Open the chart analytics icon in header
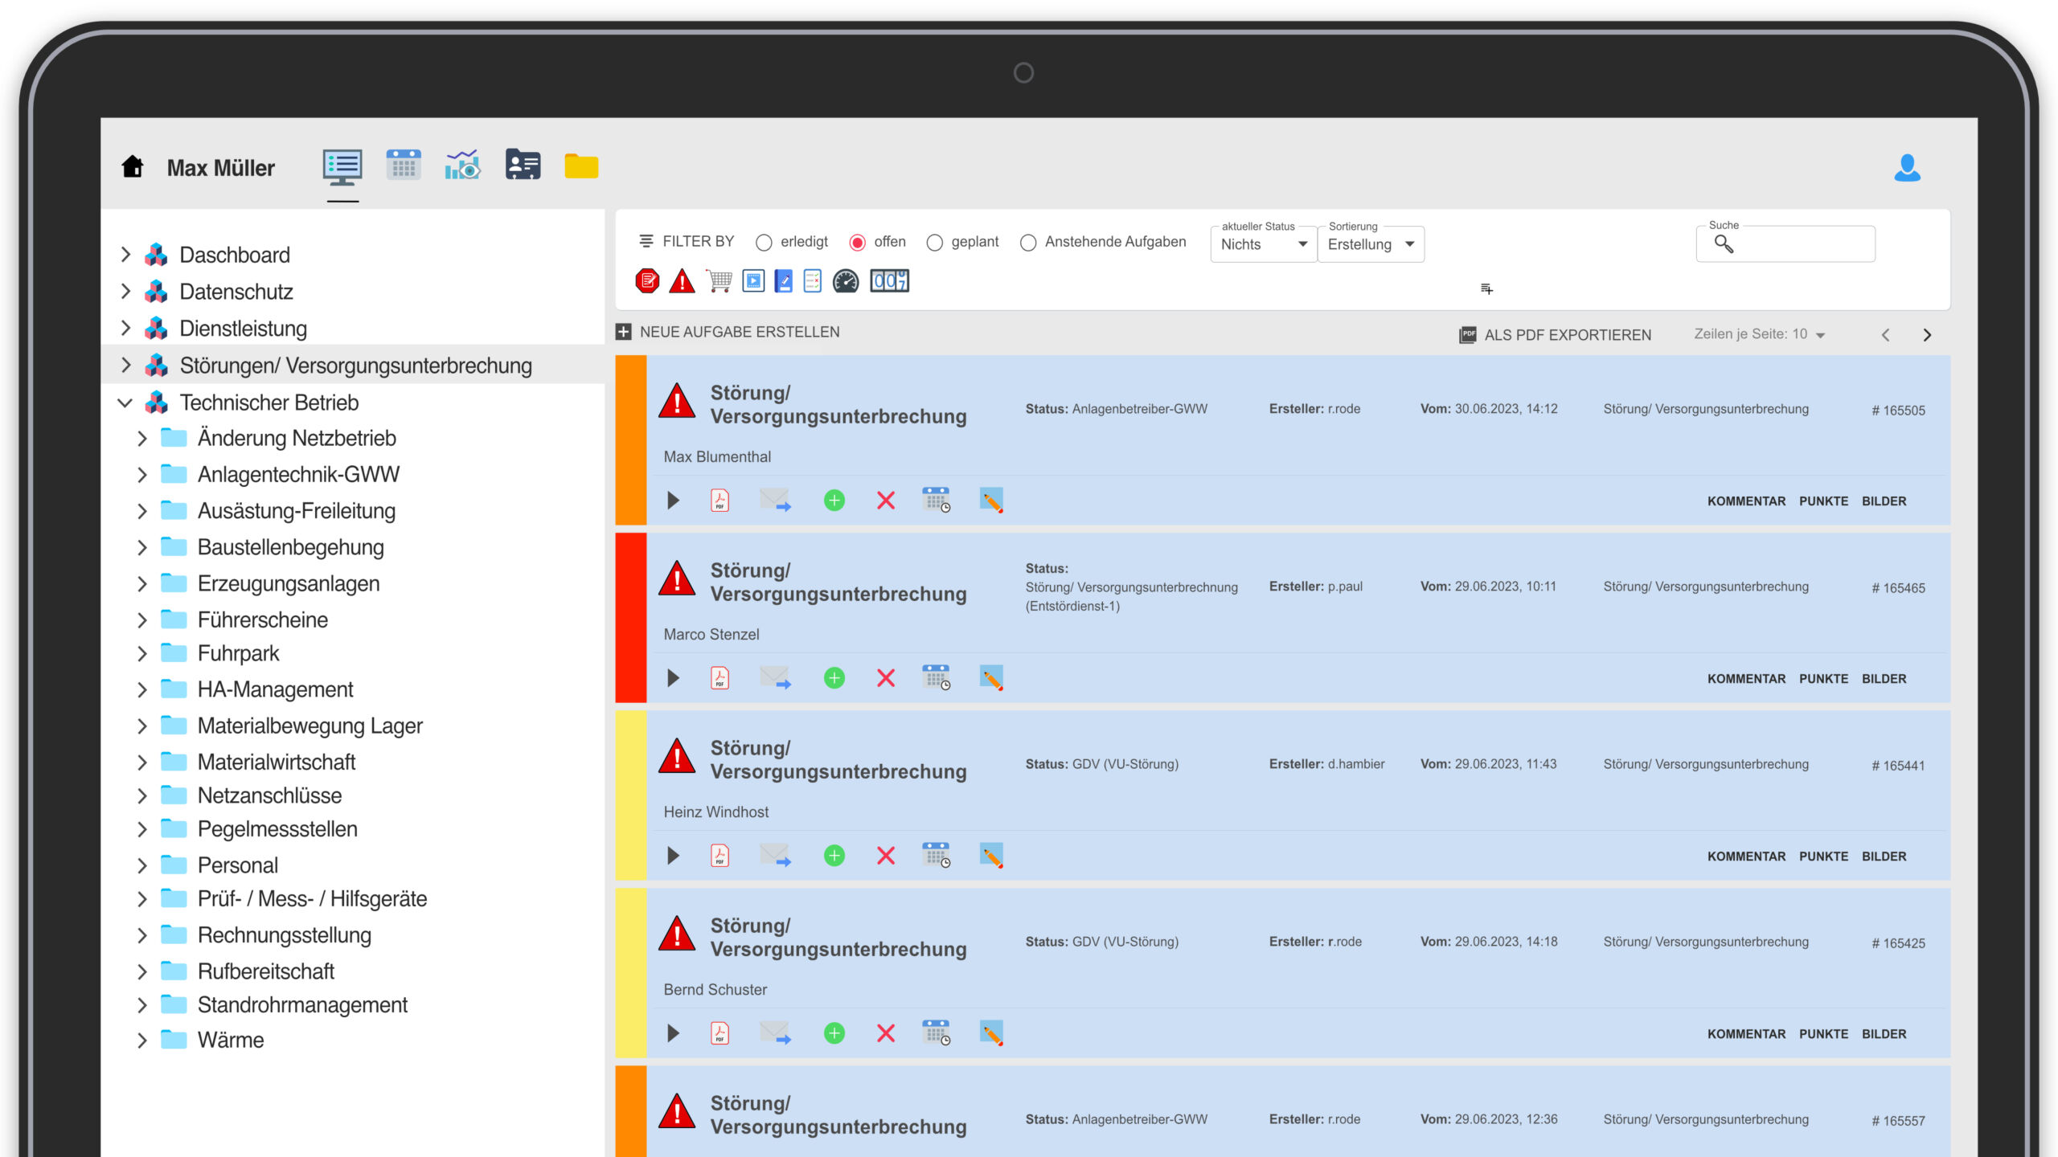Screen dimensions: 2058x1157 (463, 166)
